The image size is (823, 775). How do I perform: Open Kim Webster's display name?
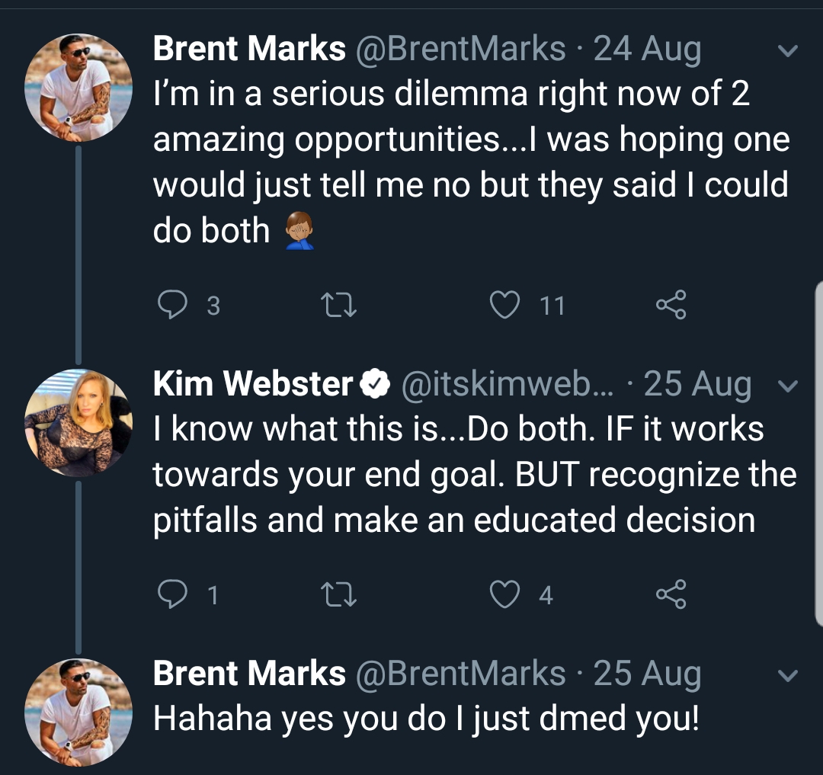point(253,383)
